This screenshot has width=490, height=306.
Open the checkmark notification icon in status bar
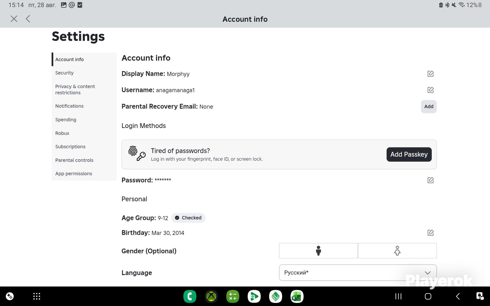(80, 5)
